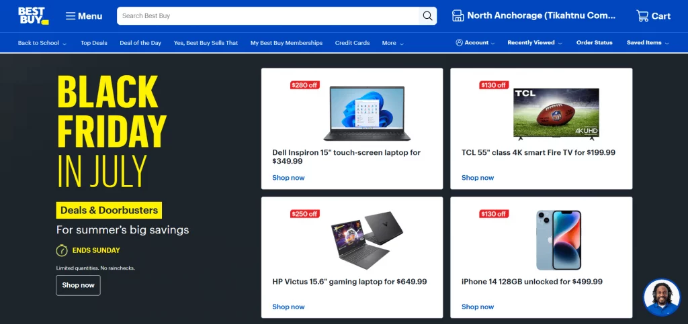Click the Black Friday Shop now button
The image size is (688, 324).
click(x=78, y=285)
